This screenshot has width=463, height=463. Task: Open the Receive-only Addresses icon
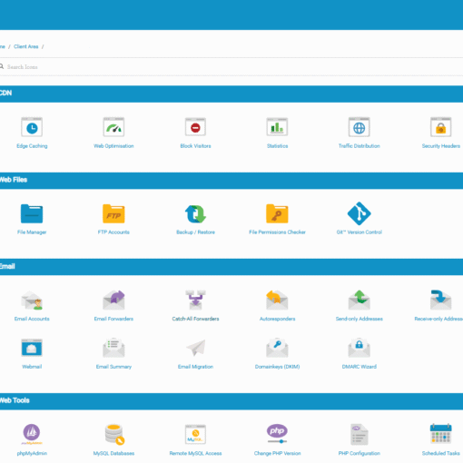441,300
